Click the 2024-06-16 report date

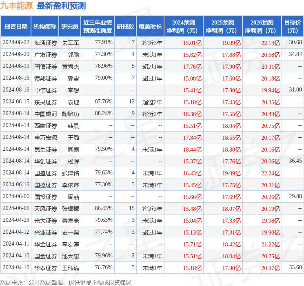(16, 184)
